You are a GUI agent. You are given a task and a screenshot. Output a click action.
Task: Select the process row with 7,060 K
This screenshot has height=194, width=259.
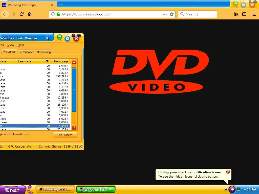35,122
